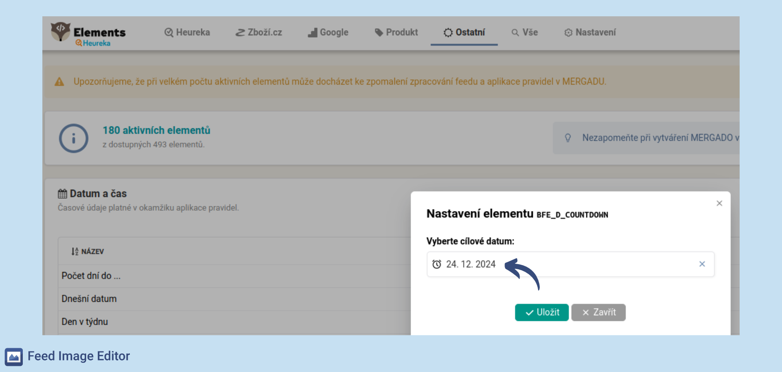Click the z dostupných 493 elementů text
Screen dimensions: 782x372
(154, 145)
